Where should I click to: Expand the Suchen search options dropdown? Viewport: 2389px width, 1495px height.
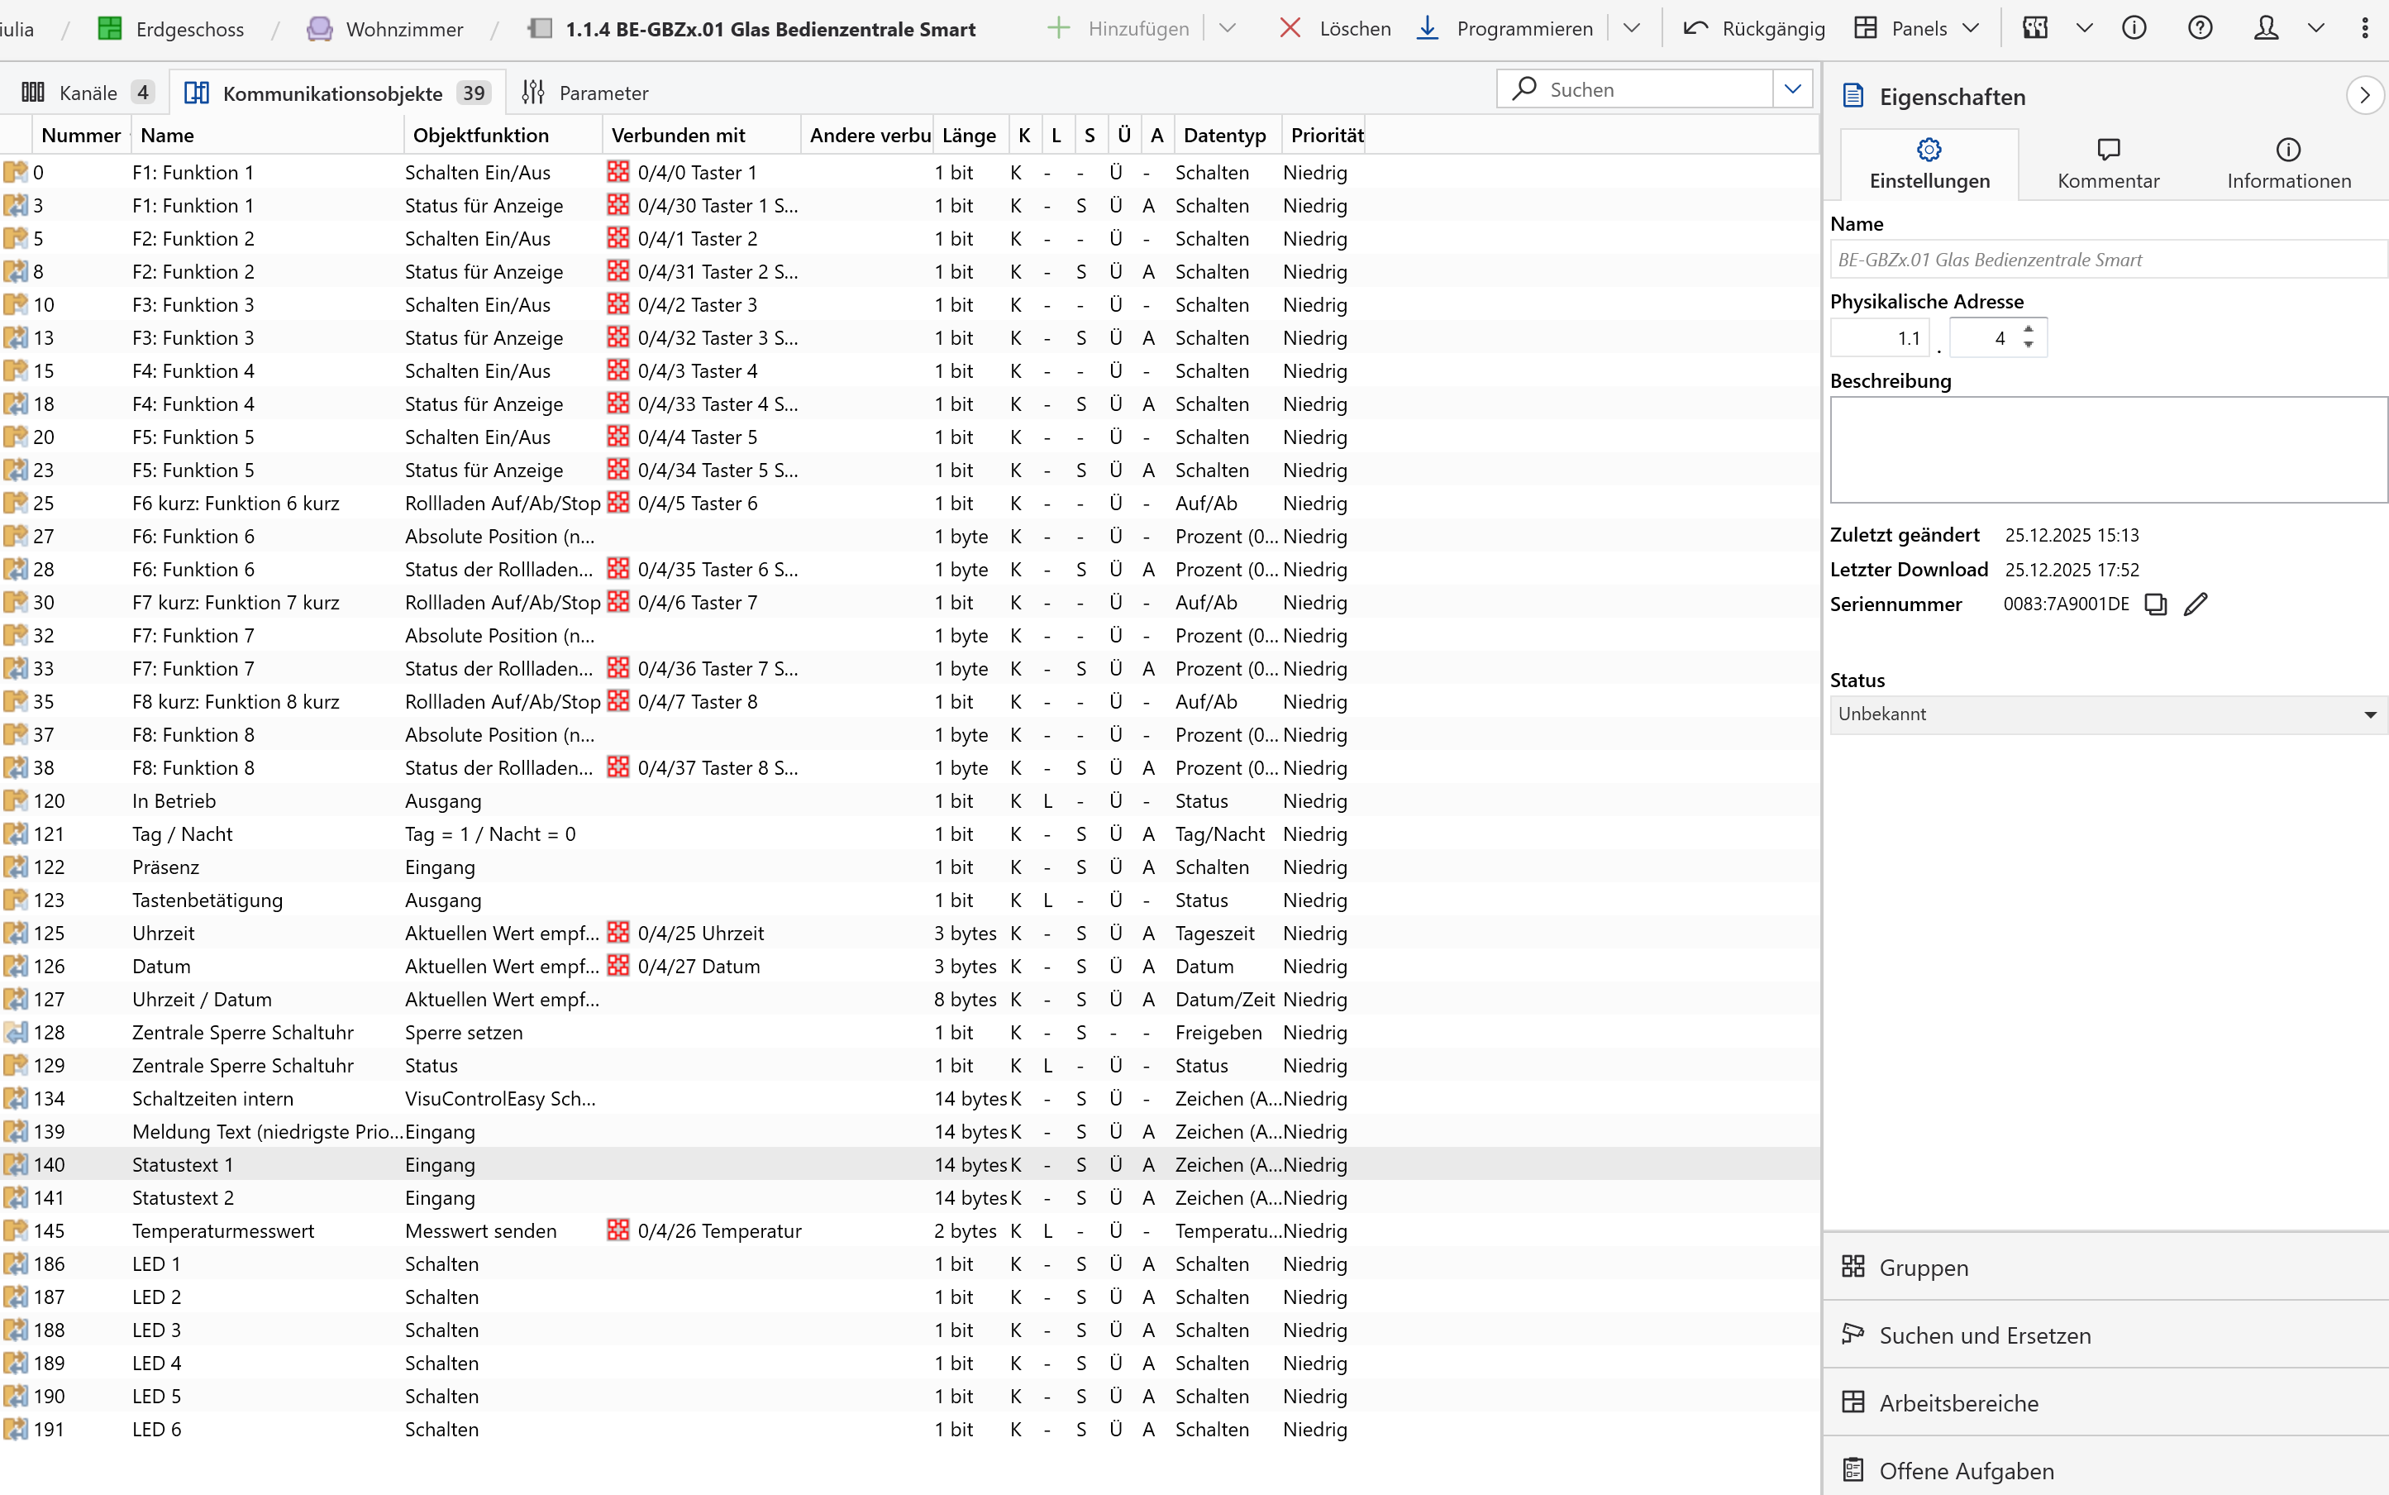tap(1793, 89)
